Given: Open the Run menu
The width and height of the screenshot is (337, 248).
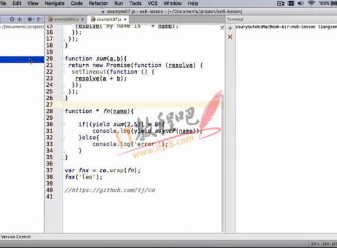Looking at the screenshot, I should tap(118, 3).
